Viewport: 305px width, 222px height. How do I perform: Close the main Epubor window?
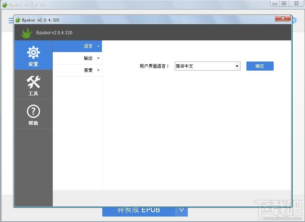(x=296, y=4)
